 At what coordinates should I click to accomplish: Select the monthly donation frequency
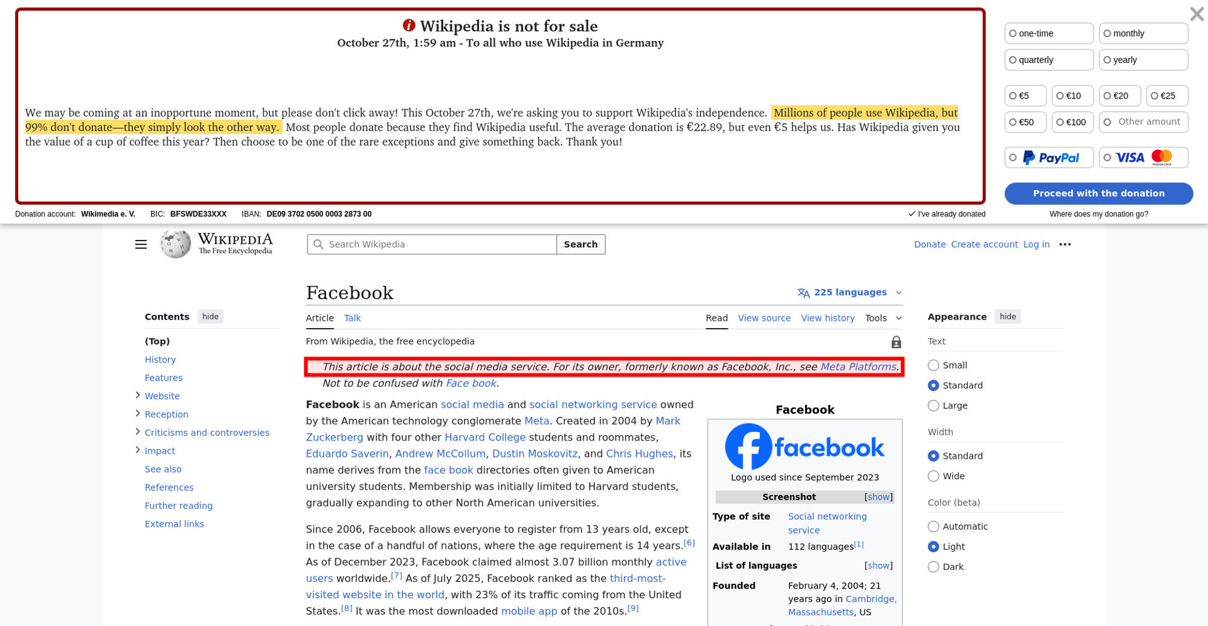(1143, 34)
